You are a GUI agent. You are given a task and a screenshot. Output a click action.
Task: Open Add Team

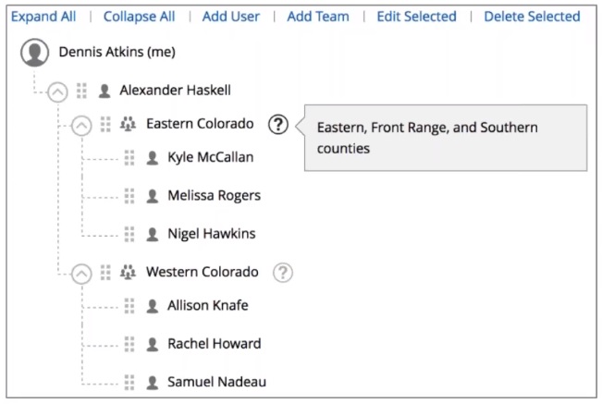(318, 17)
